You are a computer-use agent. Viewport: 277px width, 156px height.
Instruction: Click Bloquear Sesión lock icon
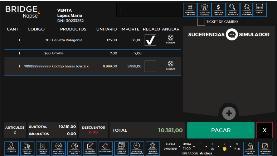click(250, 149)
